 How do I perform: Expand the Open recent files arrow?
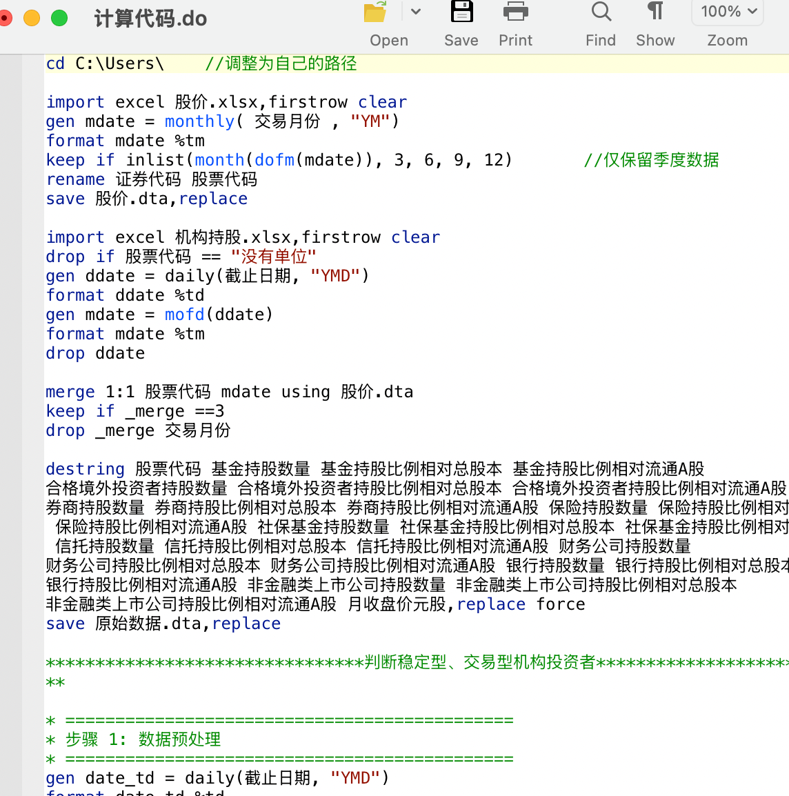415,12
